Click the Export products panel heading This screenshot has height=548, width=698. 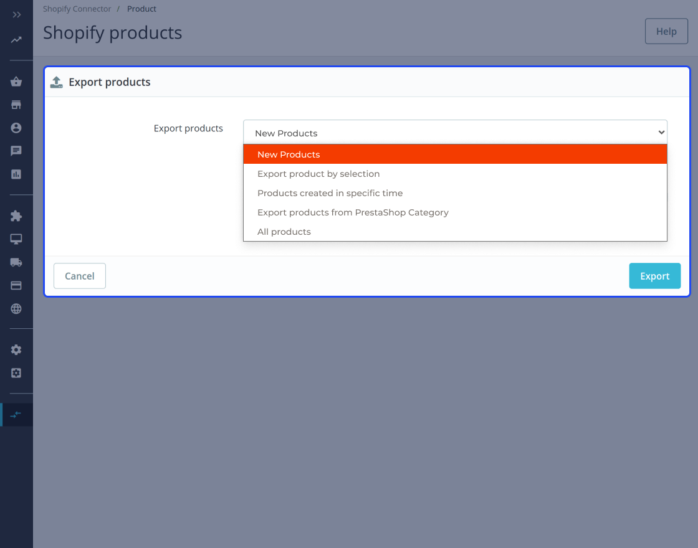(110, 82)
